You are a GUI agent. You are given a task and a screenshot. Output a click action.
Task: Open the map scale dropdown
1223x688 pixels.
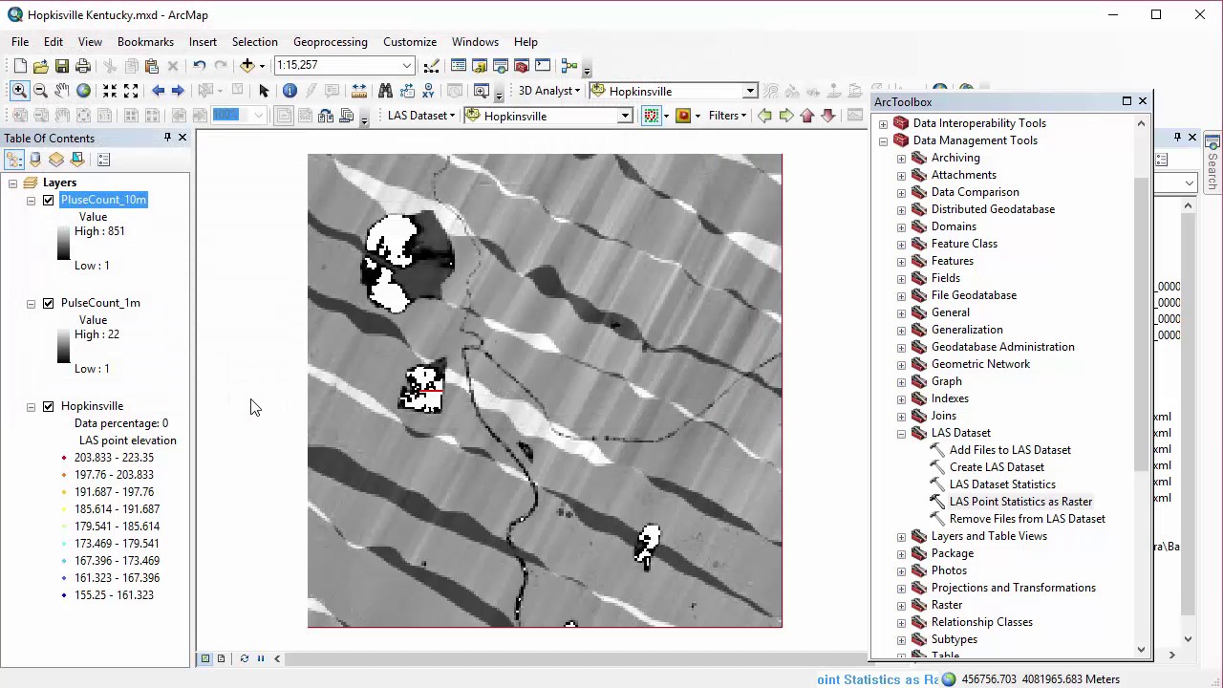pyautogui.click(x=407, y=66)
